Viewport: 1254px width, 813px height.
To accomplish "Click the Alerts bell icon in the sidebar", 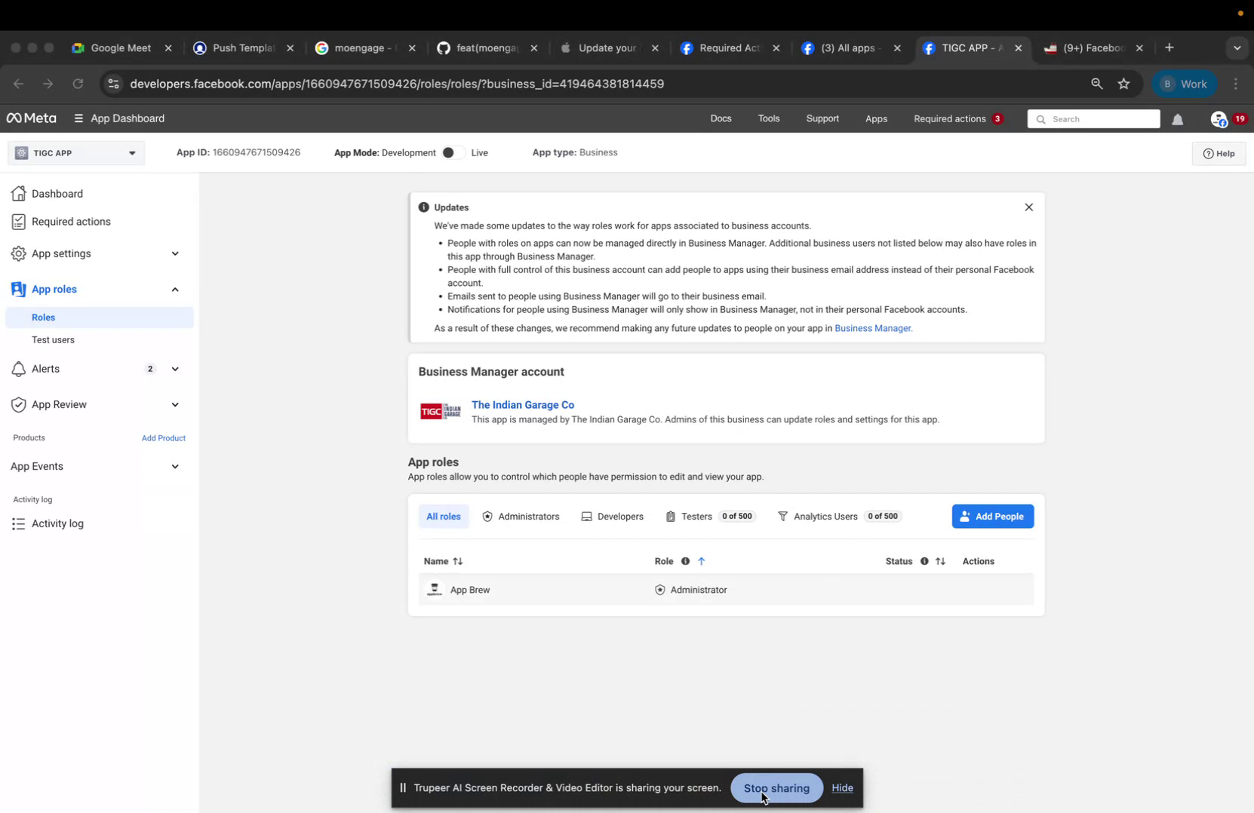I will point(18,369).
